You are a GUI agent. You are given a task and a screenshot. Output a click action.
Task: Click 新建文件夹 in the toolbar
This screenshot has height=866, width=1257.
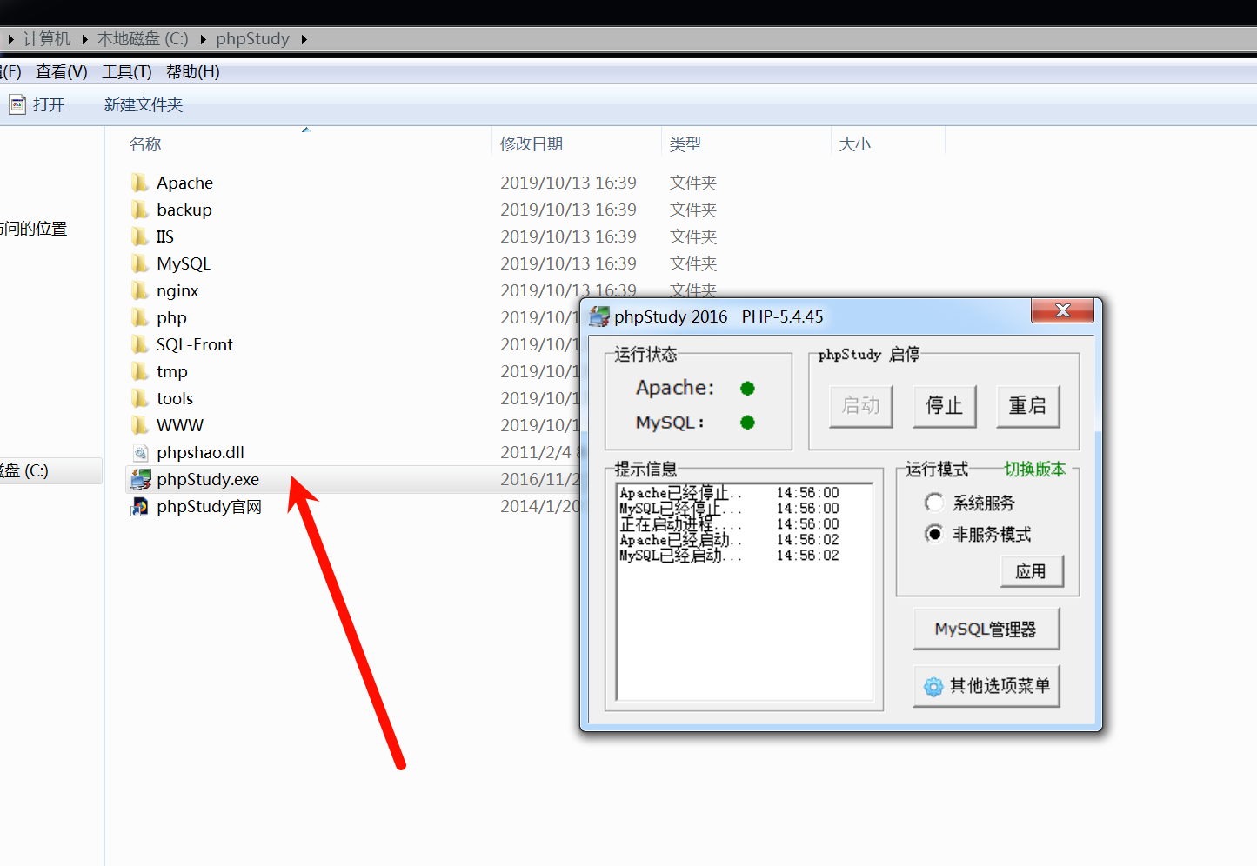point(144,105)
